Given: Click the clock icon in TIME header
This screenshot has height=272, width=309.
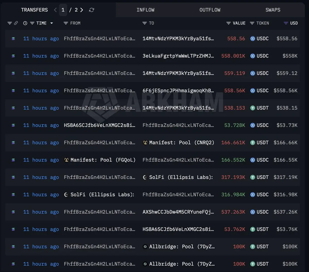Looking at the screenshot, I should pyautogui.click(x=25, y=23).
